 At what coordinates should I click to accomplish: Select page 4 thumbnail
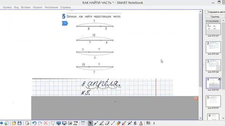[213, 83]
